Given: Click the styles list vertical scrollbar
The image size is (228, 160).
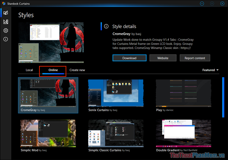Looking at the screenshot, I should click(223, 97).
